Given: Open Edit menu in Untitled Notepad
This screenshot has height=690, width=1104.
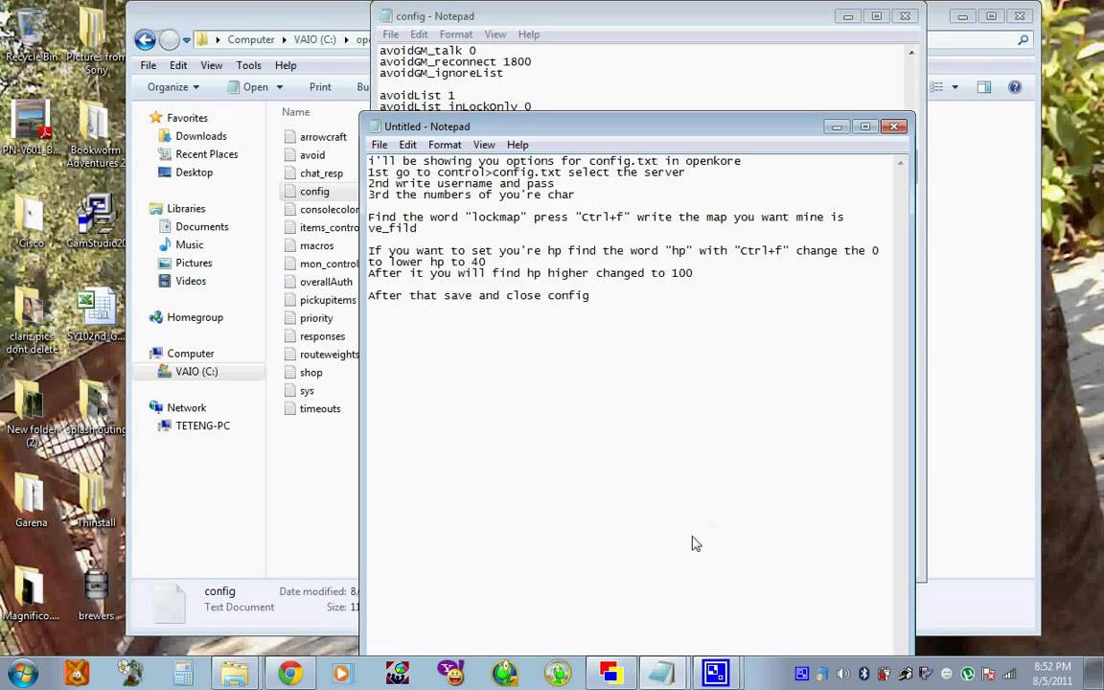Looking at the screenshot, I should pos(407,145).
